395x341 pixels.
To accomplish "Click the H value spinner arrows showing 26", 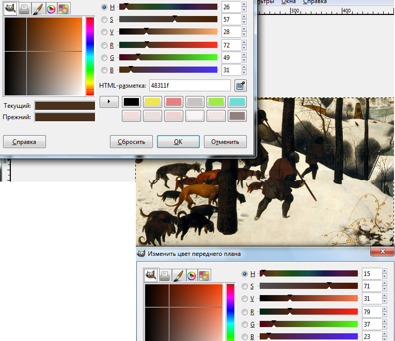I will click(x=244, y=7).
